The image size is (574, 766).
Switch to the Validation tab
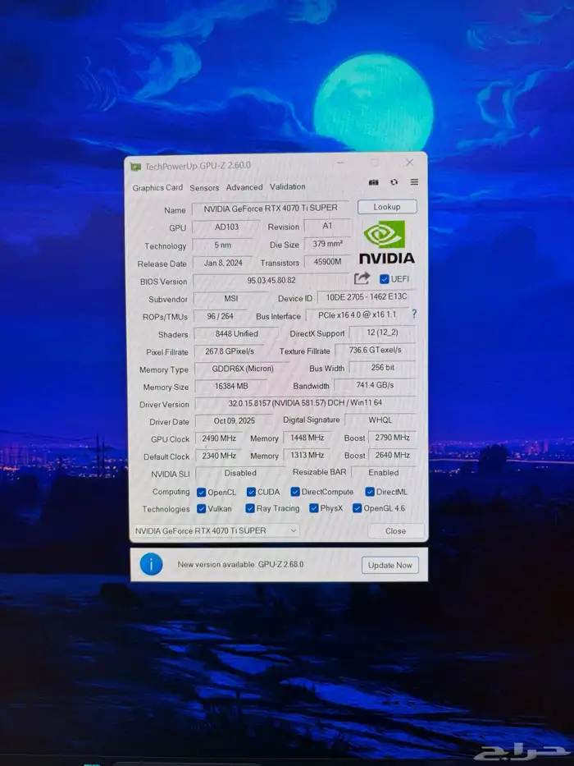(x=288, y=186)
